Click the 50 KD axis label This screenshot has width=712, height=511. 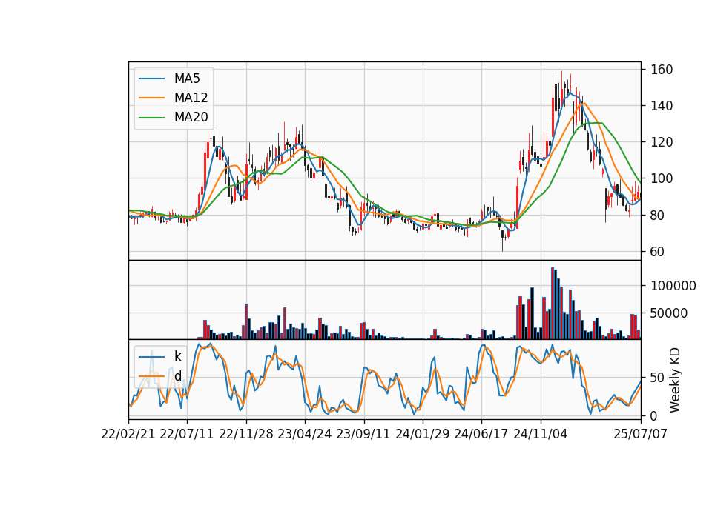[659, 377]
